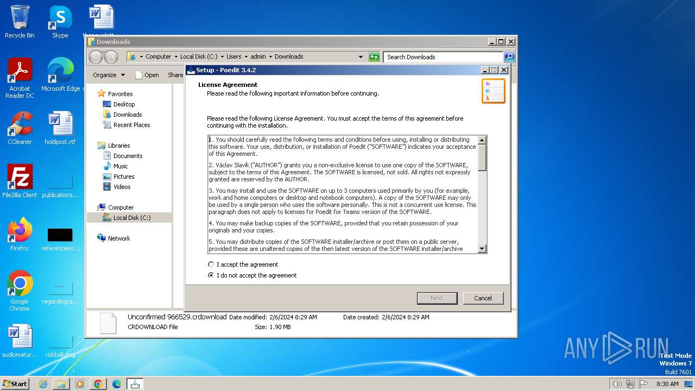The image size is (695, 391).
Task: Click the license agreement scrollbar thumb
Action: click(482, 157)
